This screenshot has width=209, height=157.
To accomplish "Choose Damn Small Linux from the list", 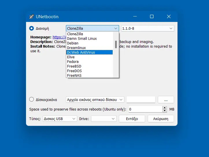I will point(89,39).
